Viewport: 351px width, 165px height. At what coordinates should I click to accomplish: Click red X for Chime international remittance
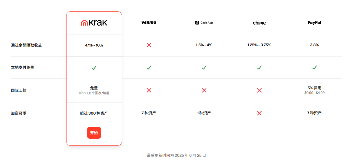[x=259, y=90]
